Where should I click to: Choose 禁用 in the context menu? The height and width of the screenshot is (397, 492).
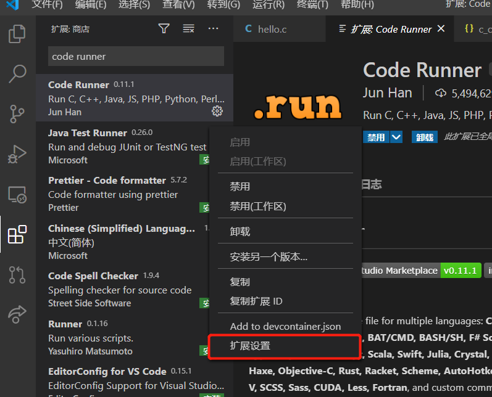tap(285, 186)
